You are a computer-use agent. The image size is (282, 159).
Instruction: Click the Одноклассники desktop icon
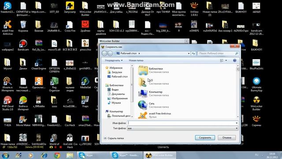tap(39, 83)
